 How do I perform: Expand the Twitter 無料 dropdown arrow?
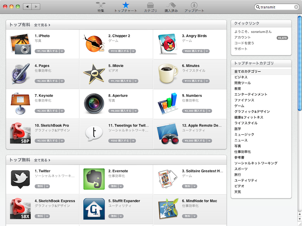point(47,186)
